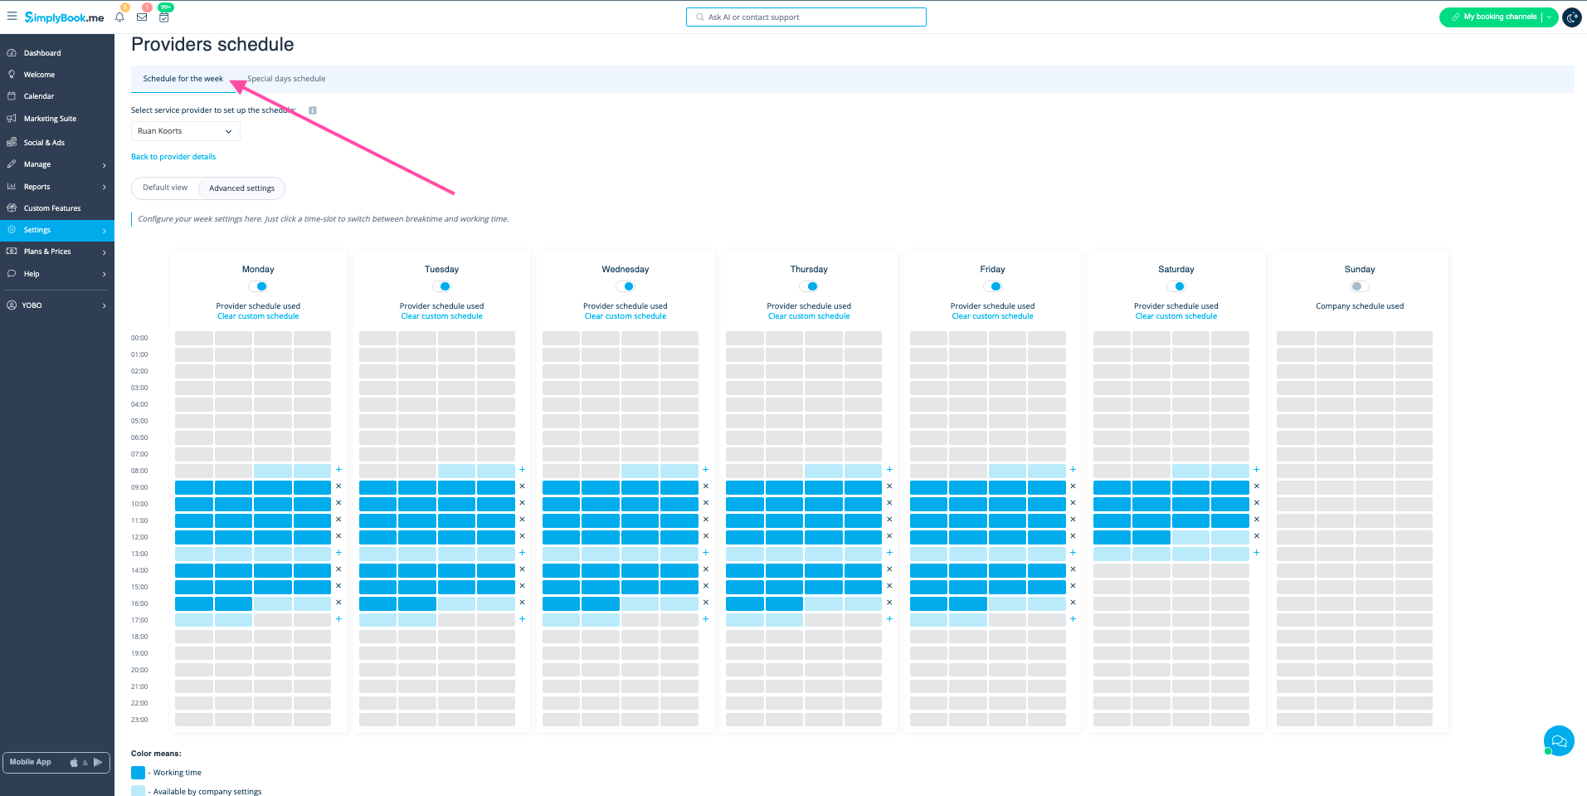This screenshot has height=796, width=1587.
Task: Open the hamburger menu icon
Action: pyautogui.click(x=12, y=17)
